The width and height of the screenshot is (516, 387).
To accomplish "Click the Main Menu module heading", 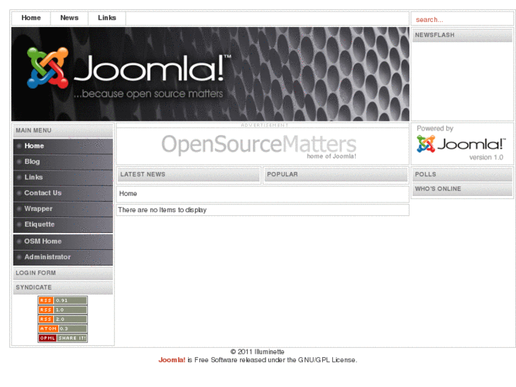I will 63,131.
